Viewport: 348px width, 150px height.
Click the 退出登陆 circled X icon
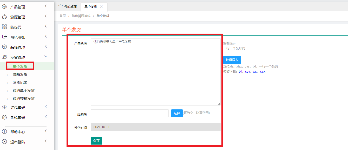coord(4,142)
